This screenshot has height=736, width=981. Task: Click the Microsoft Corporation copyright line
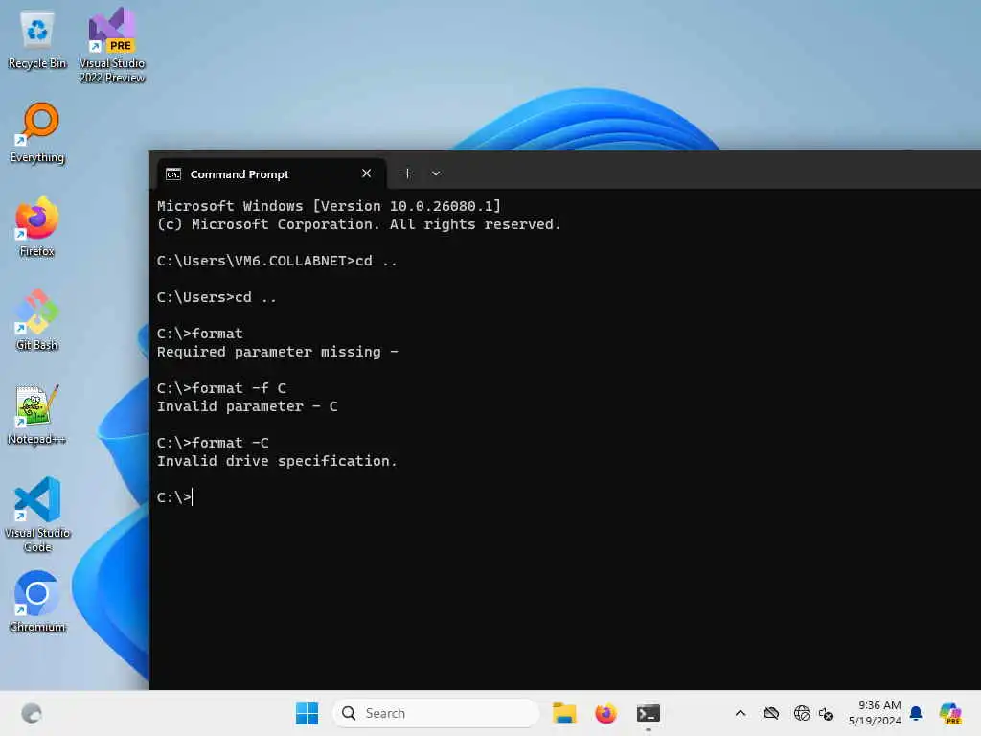pos(359,224)
